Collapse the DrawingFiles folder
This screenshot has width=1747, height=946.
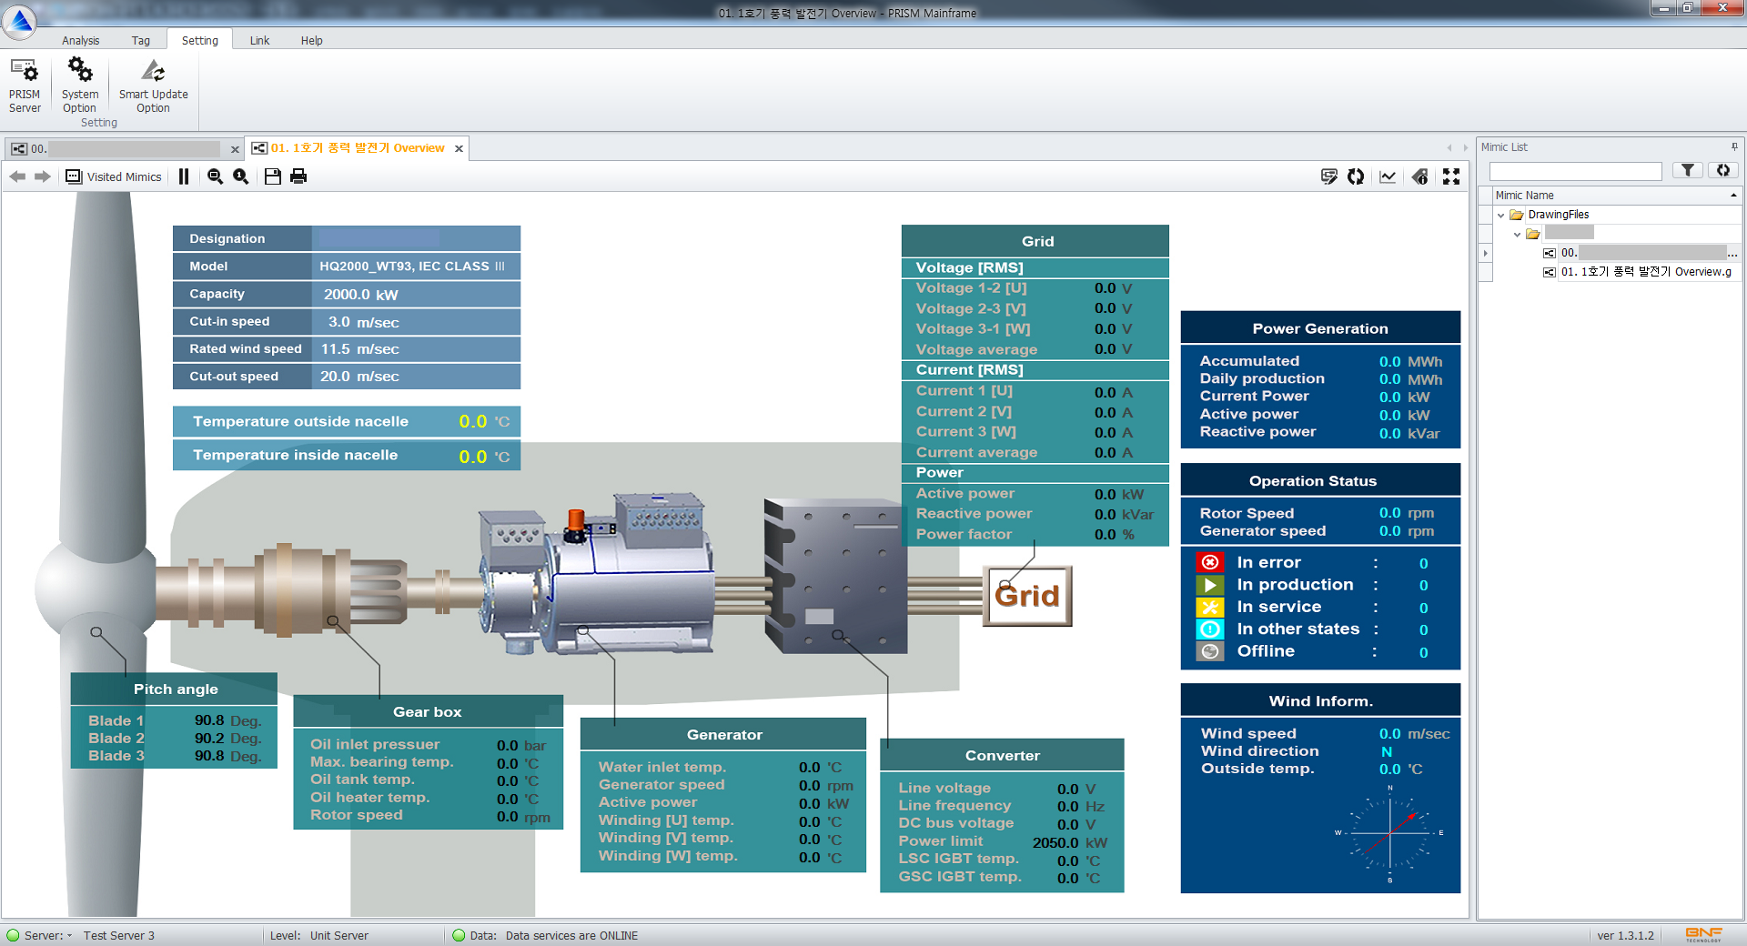(x=1501, y=216)
